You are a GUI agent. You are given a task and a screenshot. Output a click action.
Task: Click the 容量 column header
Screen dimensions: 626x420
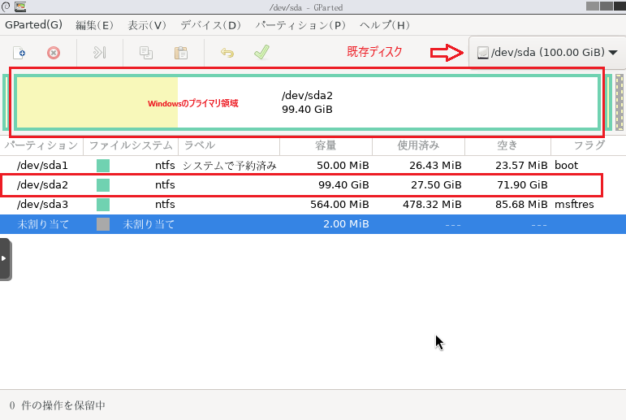326,145
